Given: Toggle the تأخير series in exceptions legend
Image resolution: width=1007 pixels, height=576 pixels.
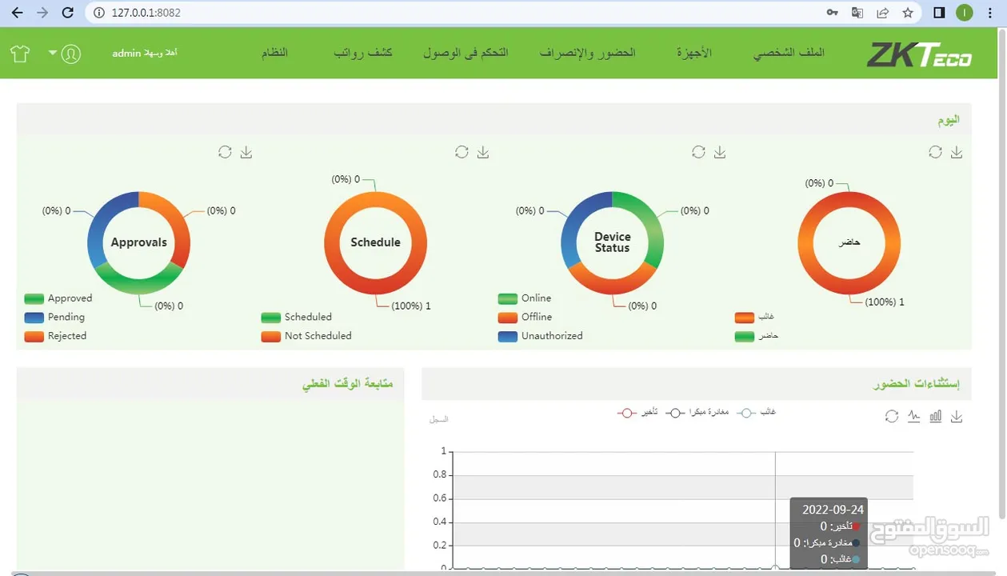Looking at the screenshot, I should 637,412.
